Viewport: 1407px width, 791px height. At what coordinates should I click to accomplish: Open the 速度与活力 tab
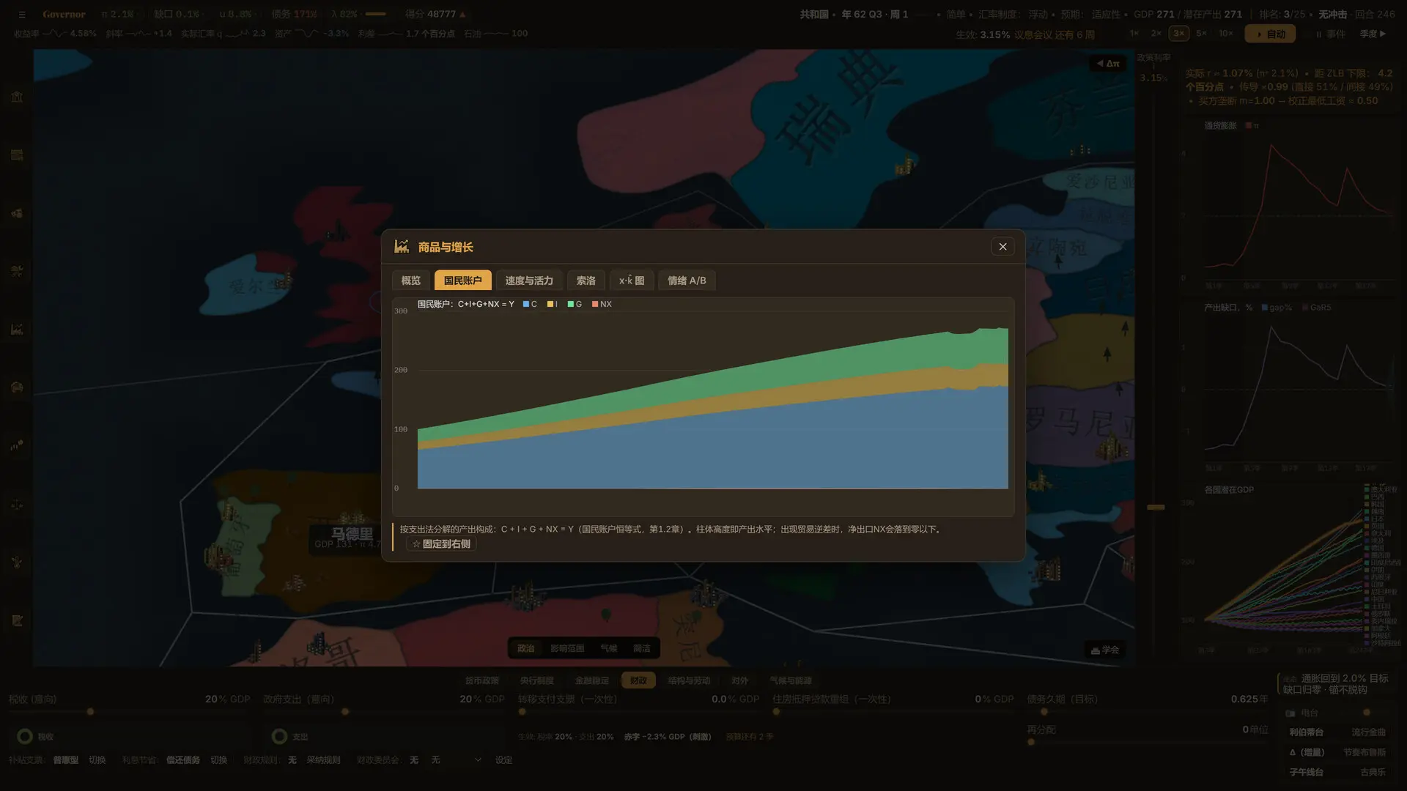(x=529, y=281)
